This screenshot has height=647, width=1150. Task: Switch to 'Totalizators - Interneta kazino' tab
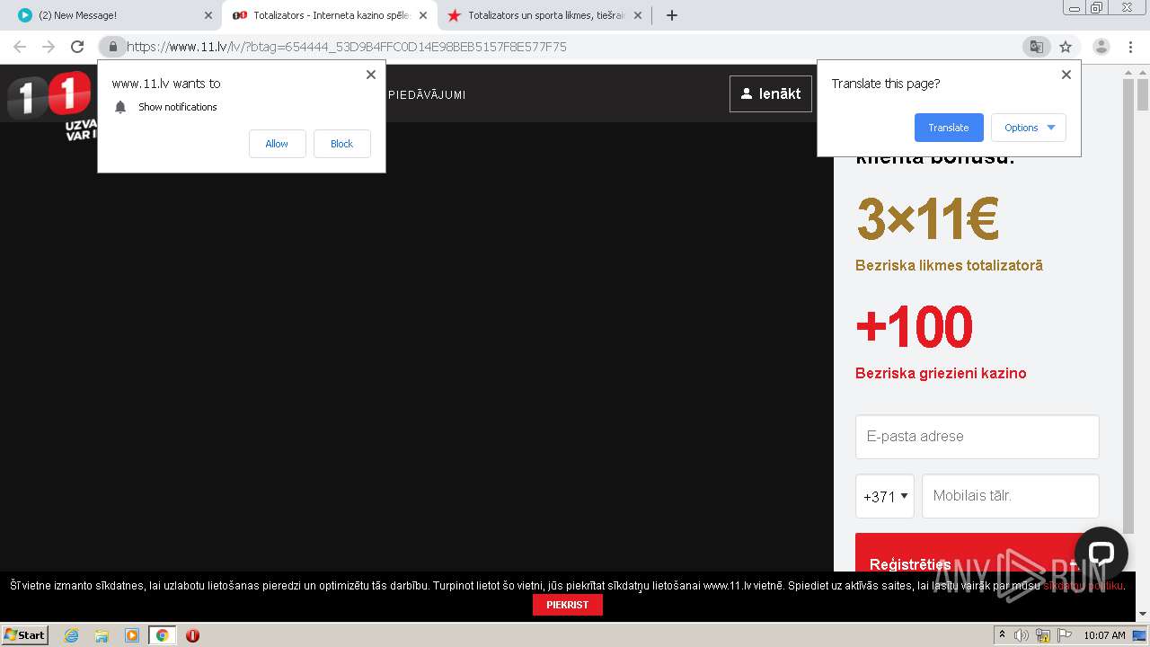point(329,15)
